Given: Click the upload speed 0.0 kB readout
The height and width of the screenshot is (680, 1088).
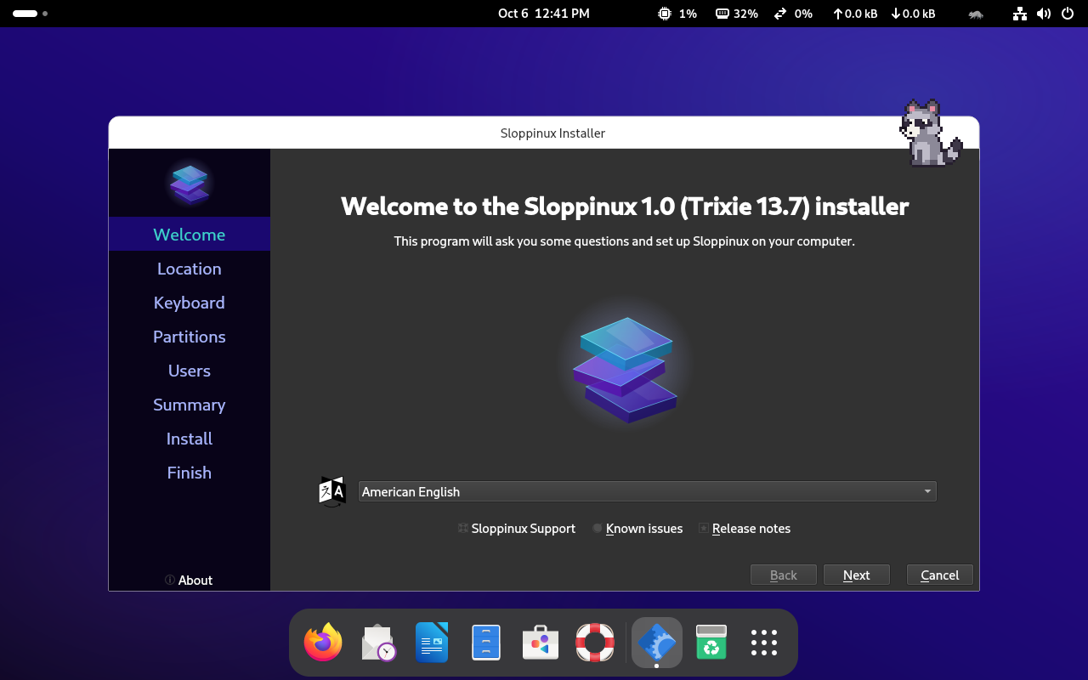Looking at the screenshot, I should click(855, 14).
